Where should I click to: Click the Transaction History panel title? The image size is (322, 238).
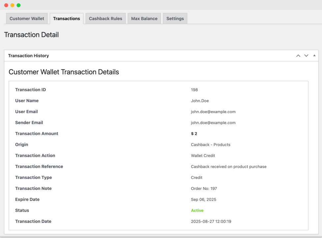click(x=29, y=56)
